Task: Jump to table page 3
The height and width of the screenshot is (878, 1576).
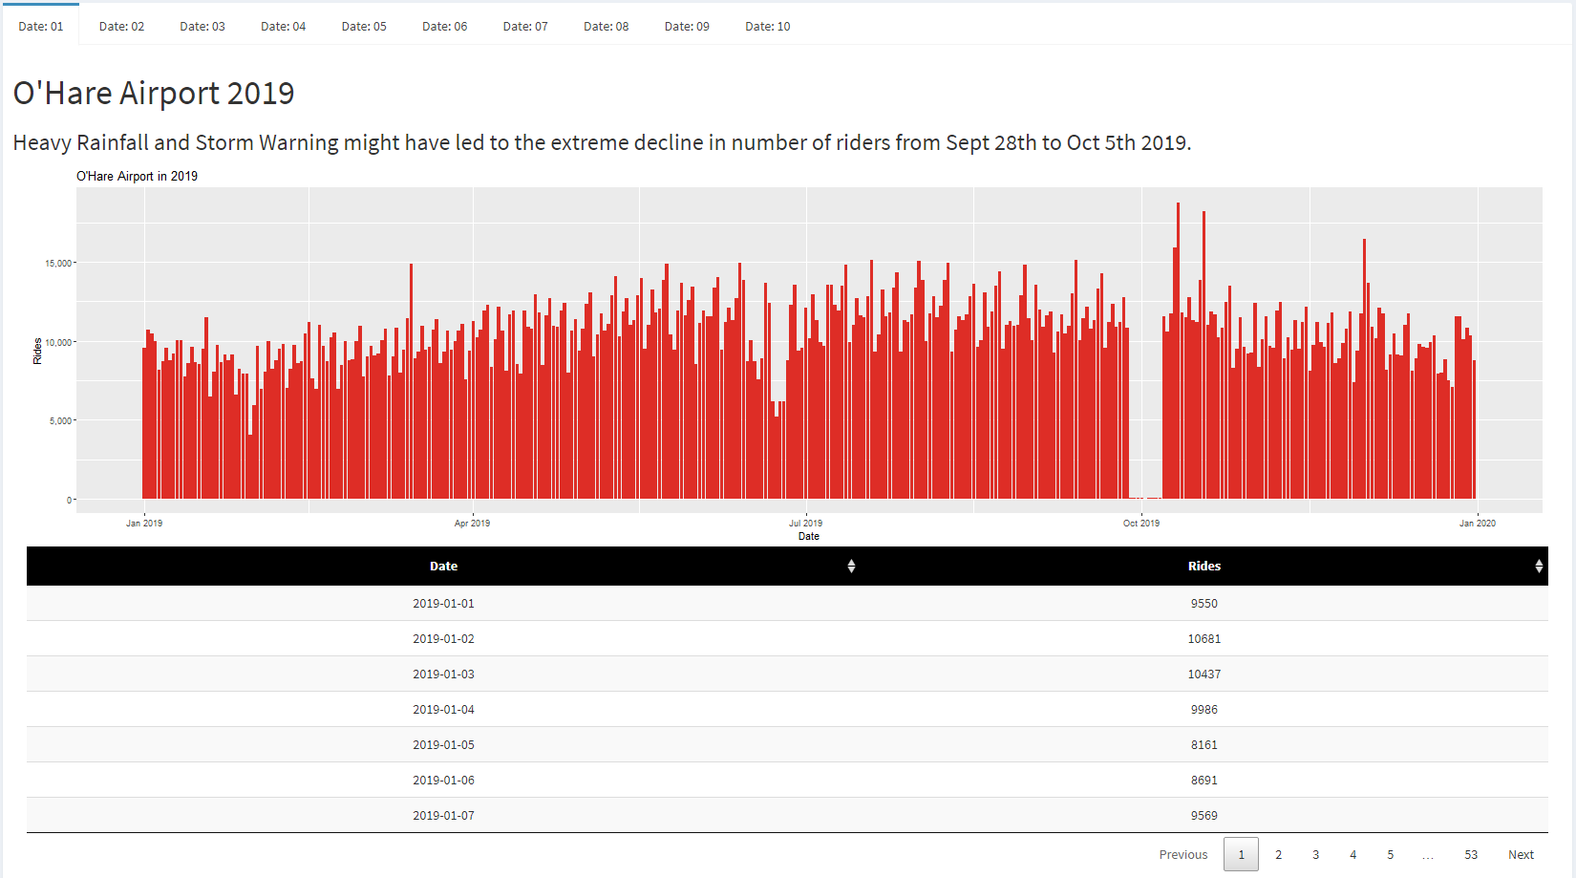Action: [x=1315, y=854]
